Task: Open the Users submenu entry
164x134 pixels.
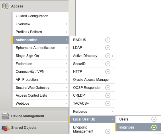Action: (138, 119)
